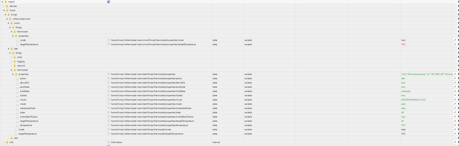Click the 'off' value of state row
The width and height of the screenshot is (459, 146).
[x=402, y=112]
